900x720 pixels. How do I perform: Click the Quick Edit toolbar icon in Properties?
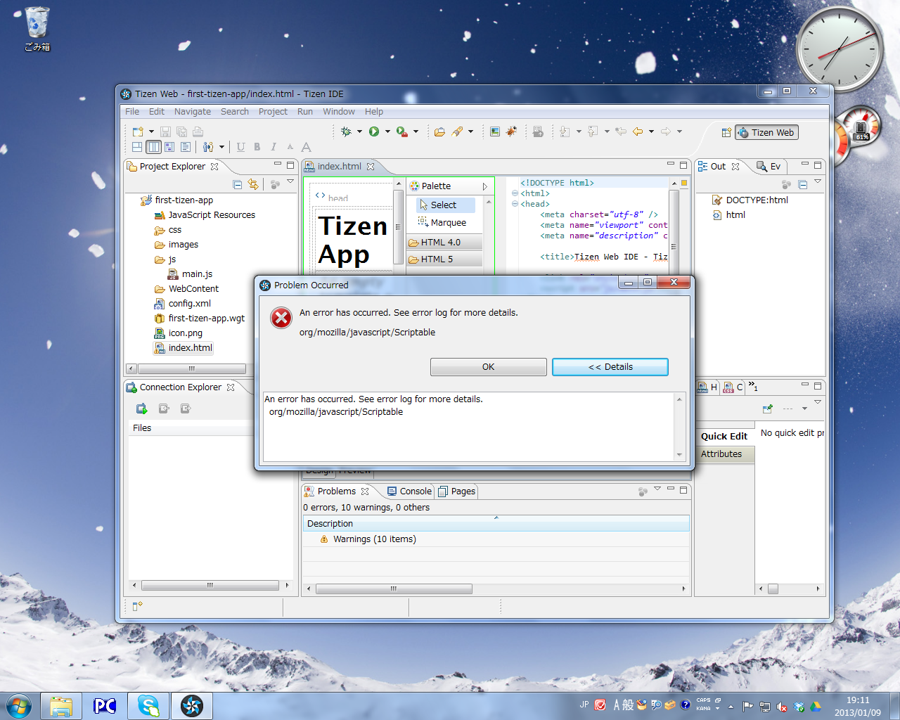click(767, 409)
